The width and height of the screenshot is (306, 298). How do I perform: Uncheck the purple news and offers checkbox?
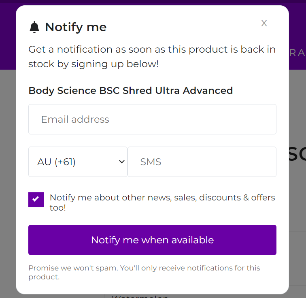point(36,200)
